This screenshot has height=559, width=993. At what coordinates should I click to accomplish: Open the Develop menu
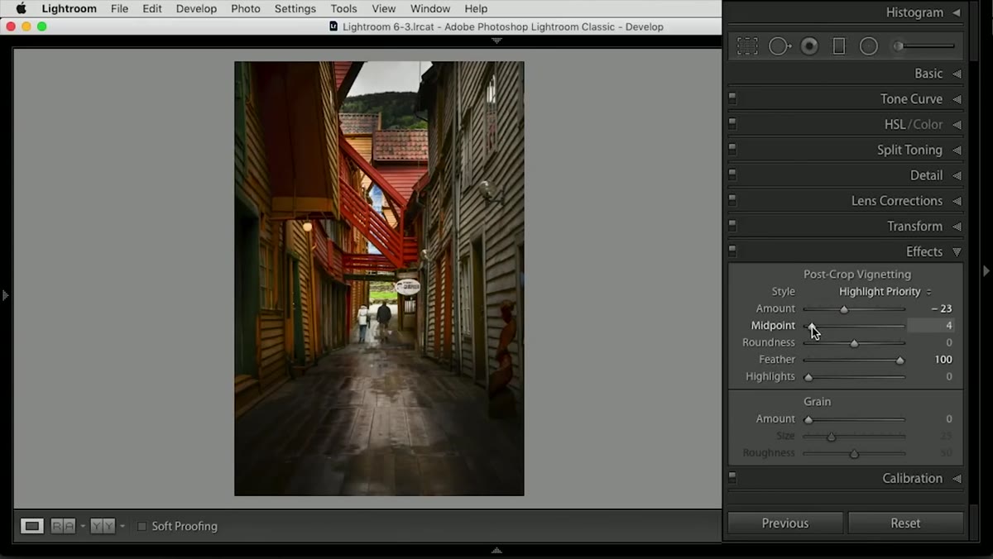tap(196, 8)
